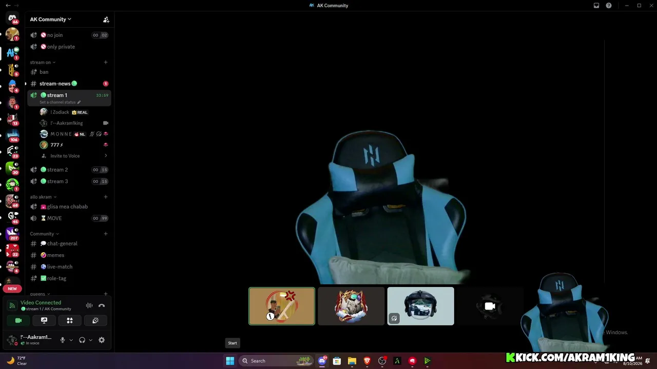Open the server with badge 207
Screen dimensions: 657x369
[12, 234]
